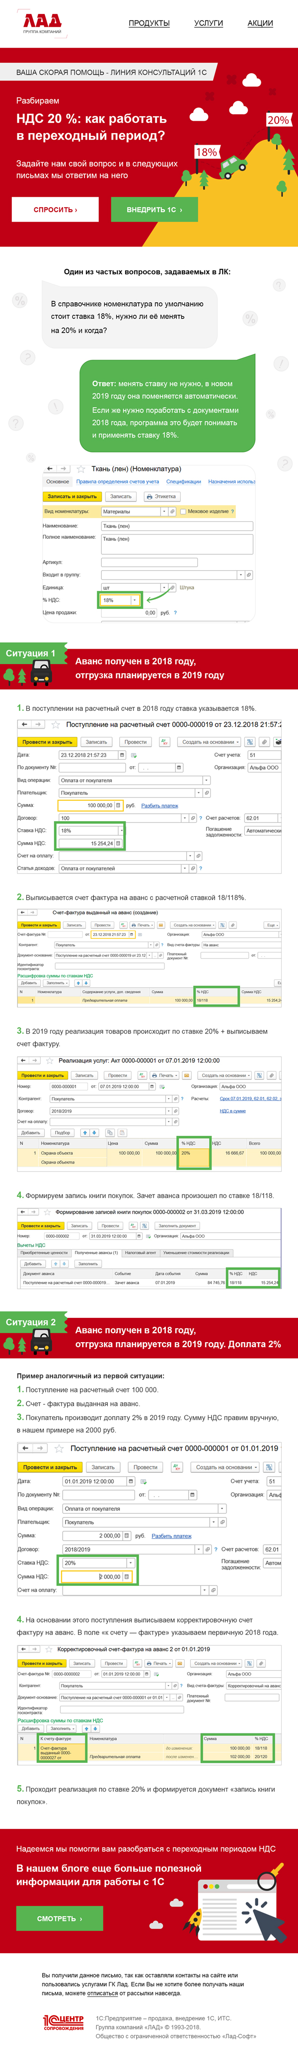Switch to Основное tab in Ткань card
The width and height of the screenshot is (298, 2058).
tap(58, 482)
